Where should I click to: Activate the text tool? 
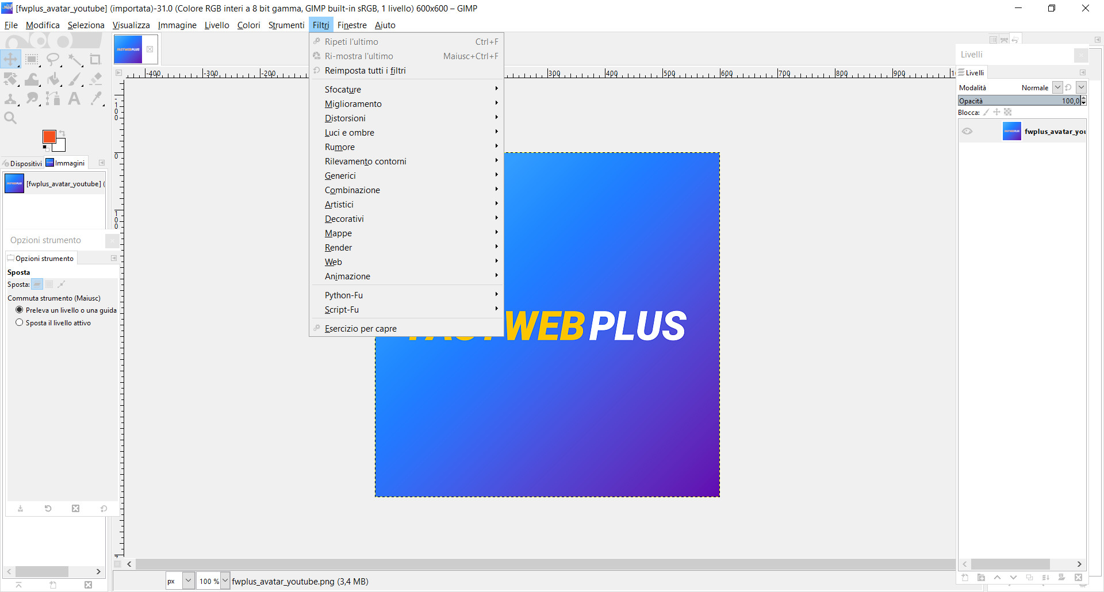coord(74,98)
